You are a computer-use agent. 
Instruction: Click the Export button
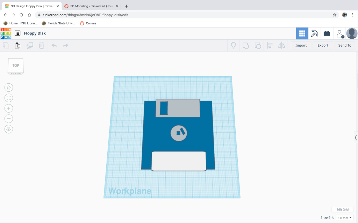pyautogui.click(x=323, y=45)
